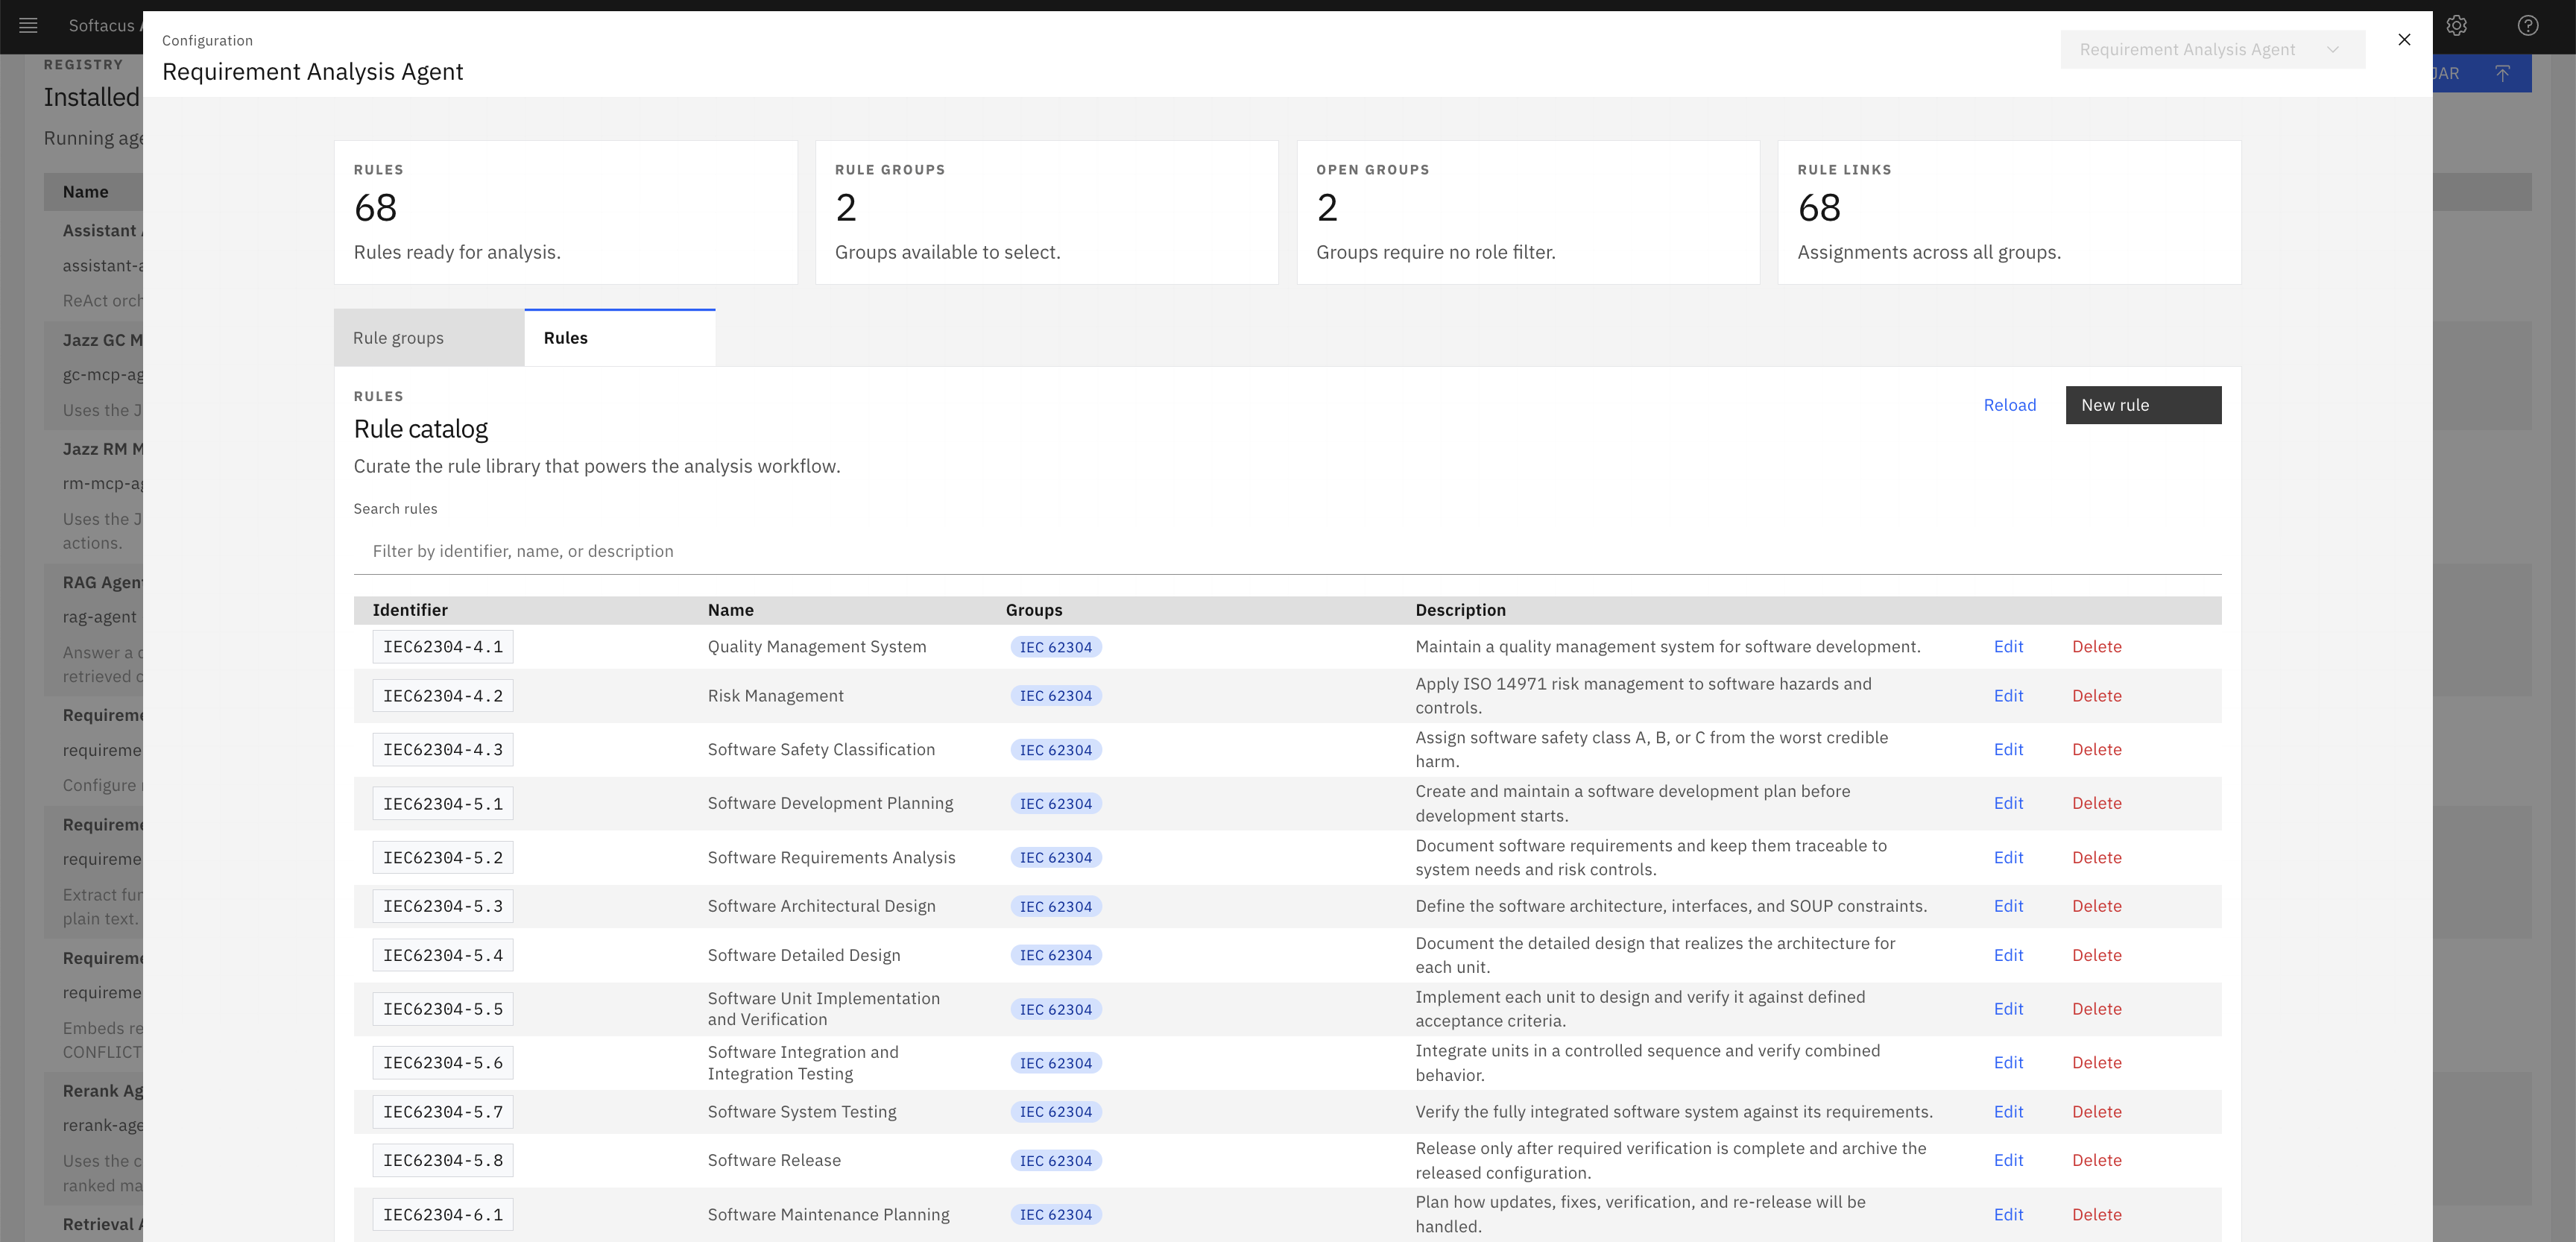Image resolution: width=2576 pixels, height=1242 pixels.
Task: Click the upload arrow icon
Action: [2502, 73]
